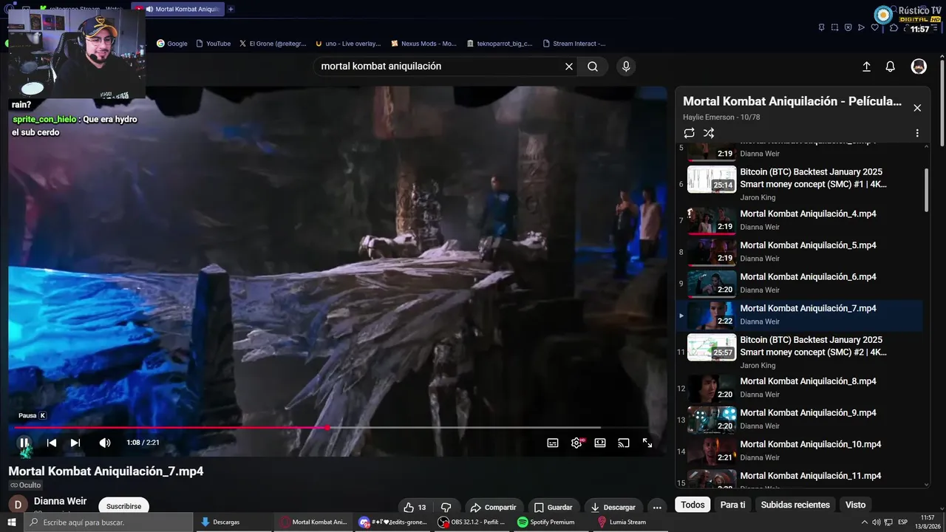946x532 pixels.
Task: Go to the previous video in playlist
Action: [x=52, y=443]
